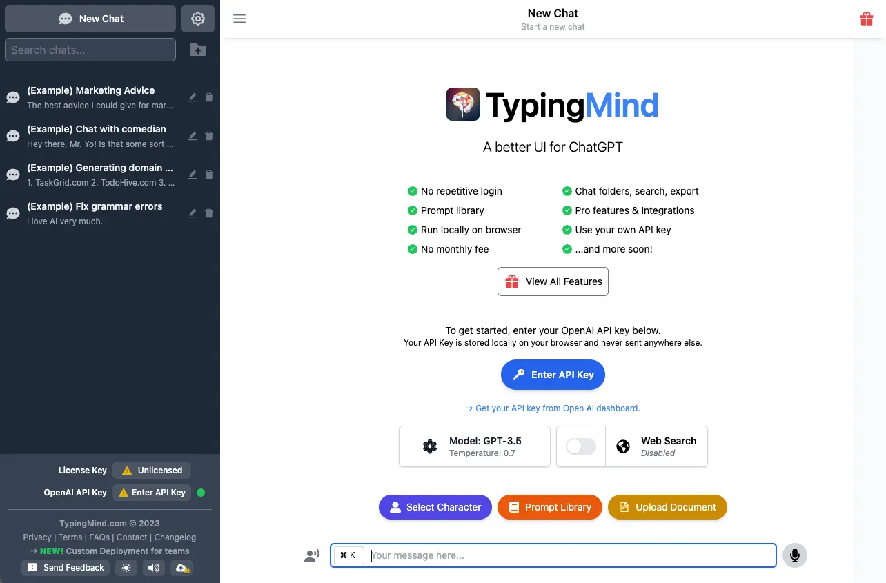Open Get your API key link
The width and height of the screenshot is (886, 583).
tap(553, 408)
